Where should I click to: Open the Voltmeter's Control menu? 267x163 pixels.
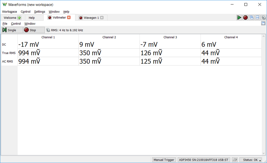point(16,24)
